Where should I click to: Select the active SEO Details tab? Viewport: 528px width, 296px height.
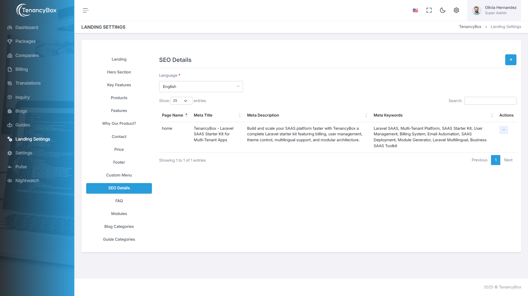point(119,188)
